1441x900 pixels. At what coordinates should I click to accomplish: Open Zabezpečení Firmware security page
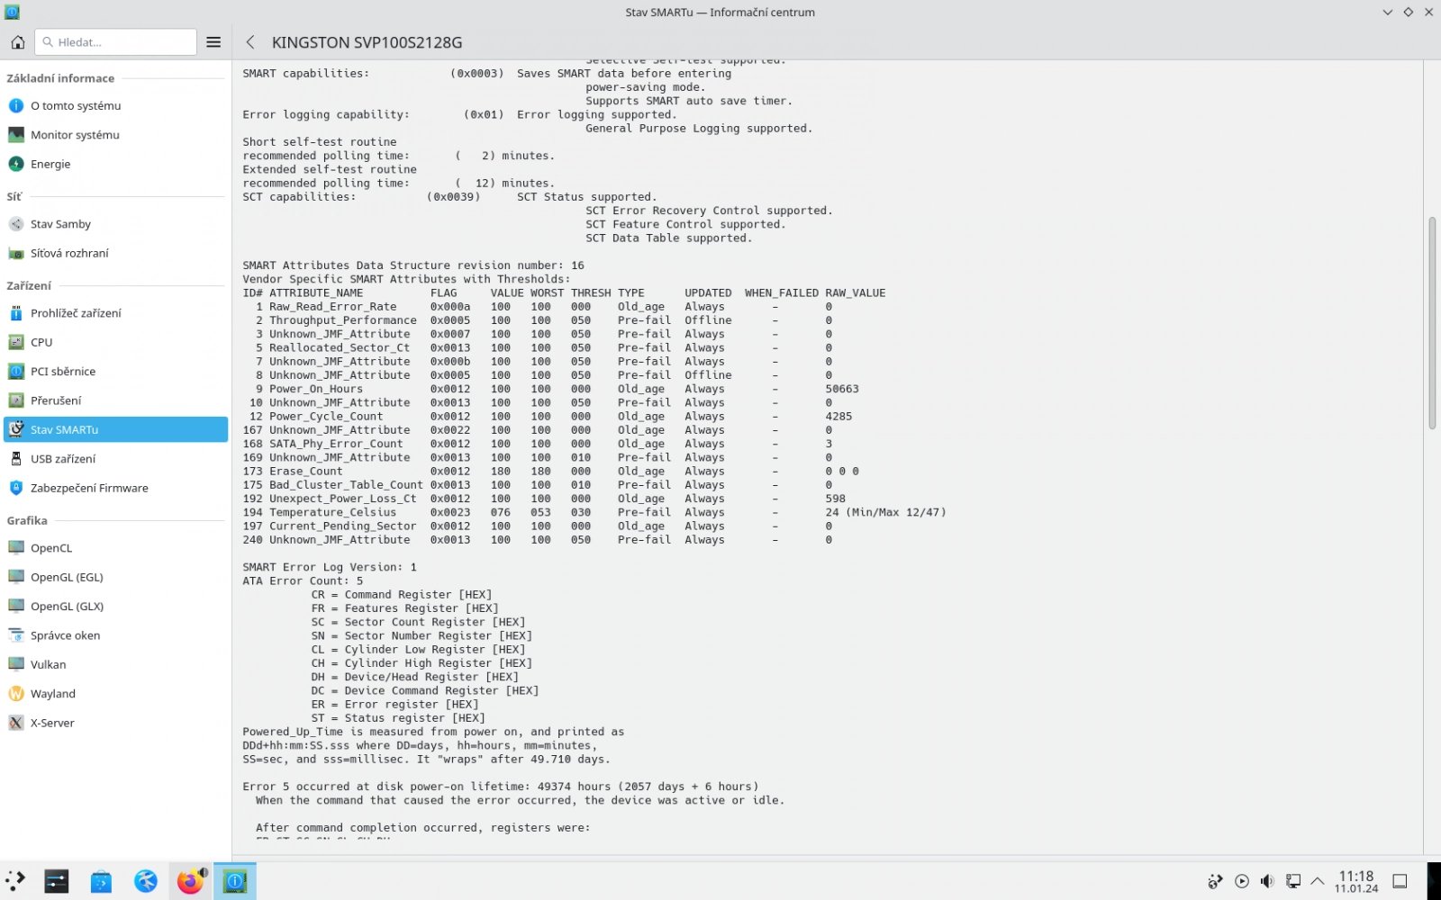click(x=115, y=488)
